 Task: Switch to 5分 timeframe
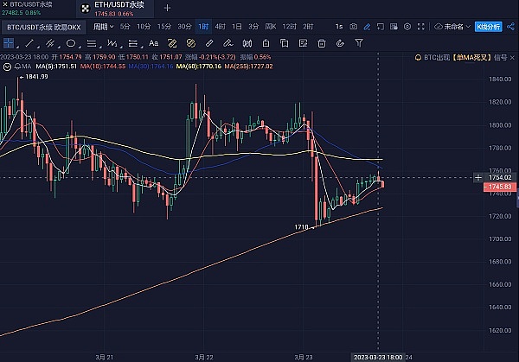[x=125, y=27]
